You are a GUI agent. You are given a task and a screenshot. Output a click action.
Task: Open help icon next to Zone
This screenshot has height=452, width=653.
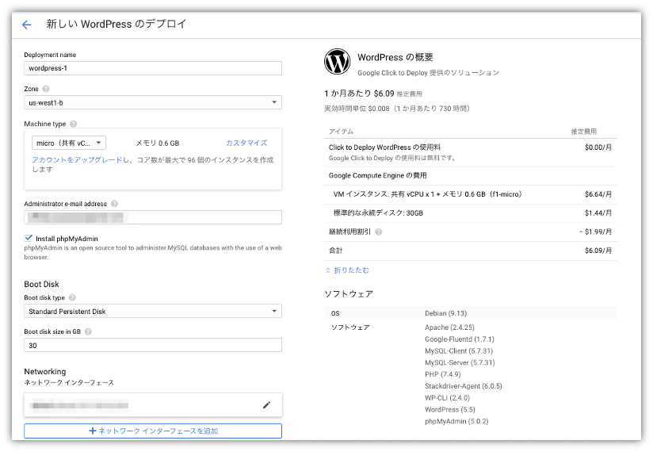point(46,89)
